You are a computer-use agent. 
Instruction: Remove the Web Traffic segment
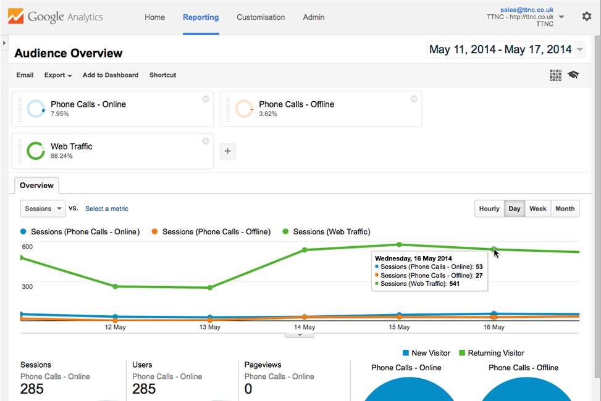(206, 141)
